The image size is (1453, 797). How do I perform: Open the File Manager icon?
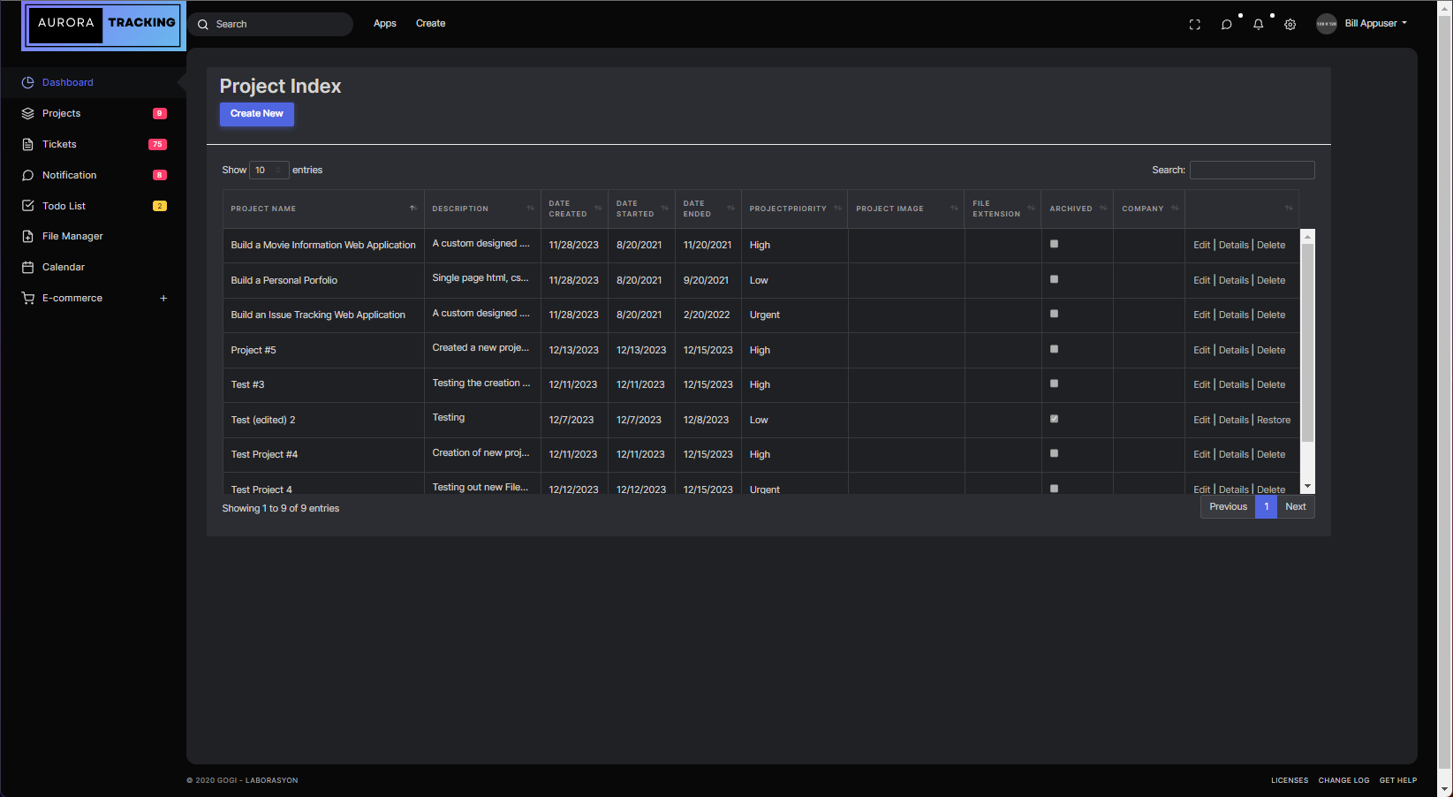coord(27,236)
